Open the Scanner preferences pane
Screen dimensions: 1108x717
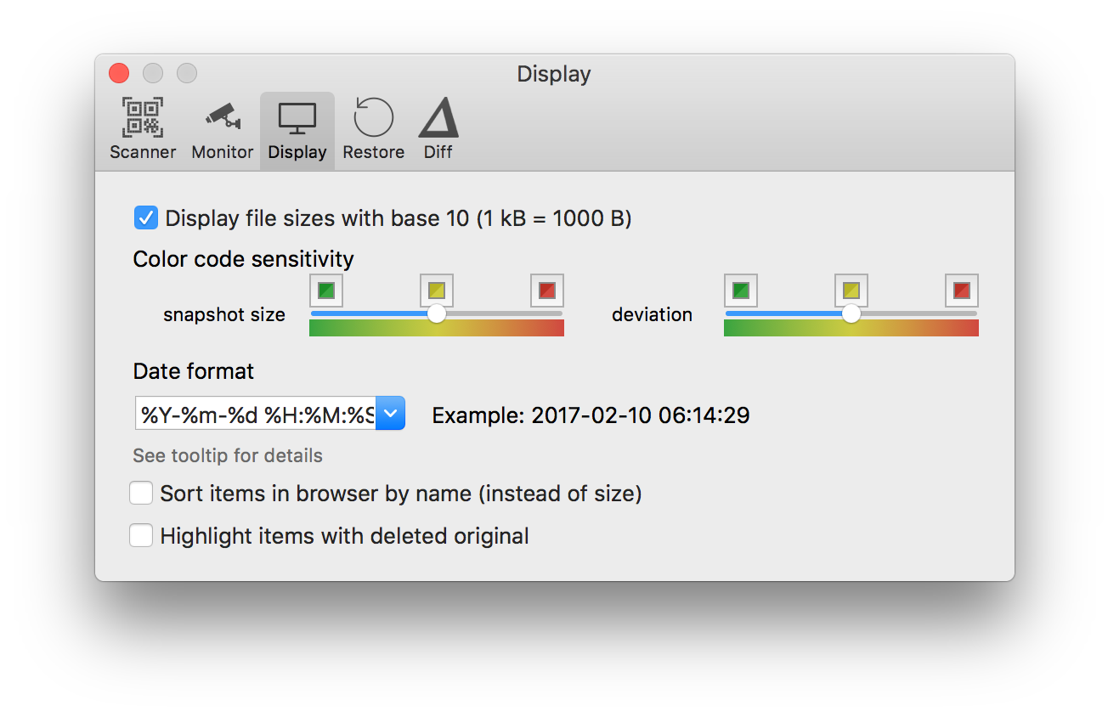143,130
